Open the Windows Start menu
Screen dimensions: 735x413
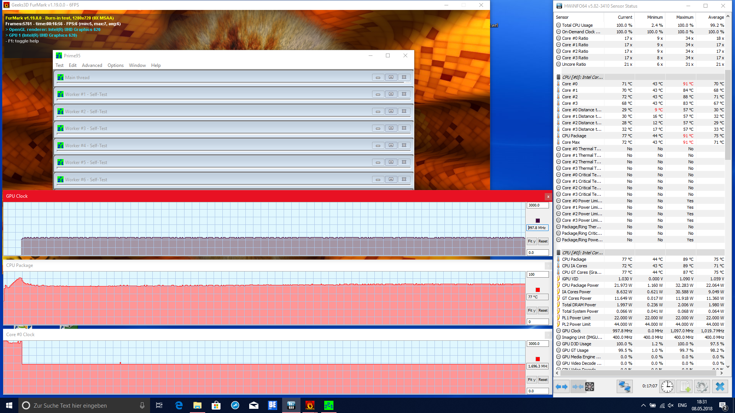pyautogui.click(x=9, y=405)
